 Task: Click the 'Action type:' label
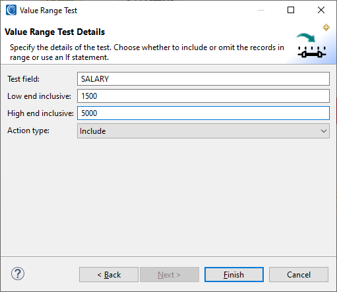click(28, 131)
